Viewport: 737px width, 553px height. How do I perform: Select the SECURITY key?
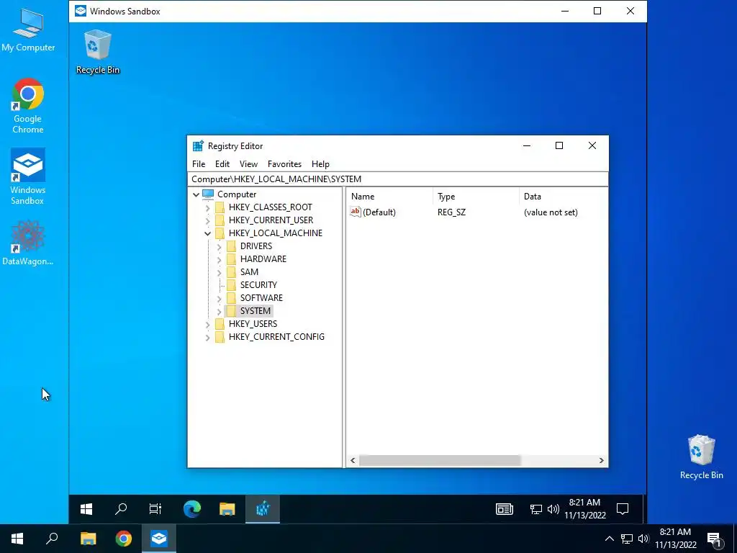pos(258,285)
